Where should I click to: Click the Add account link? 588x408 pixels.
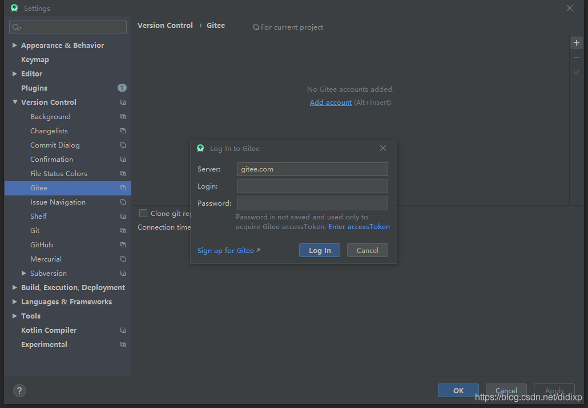point(331,103)
